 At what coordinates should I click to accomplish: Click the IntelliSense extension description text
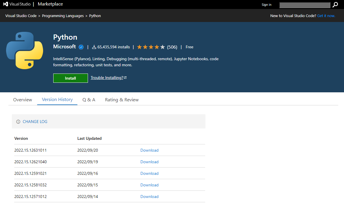click(136, 62)
